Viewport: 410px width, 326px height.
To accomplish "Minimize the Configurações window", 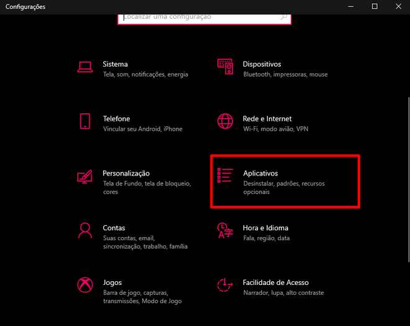I will (x=351, y=7).
